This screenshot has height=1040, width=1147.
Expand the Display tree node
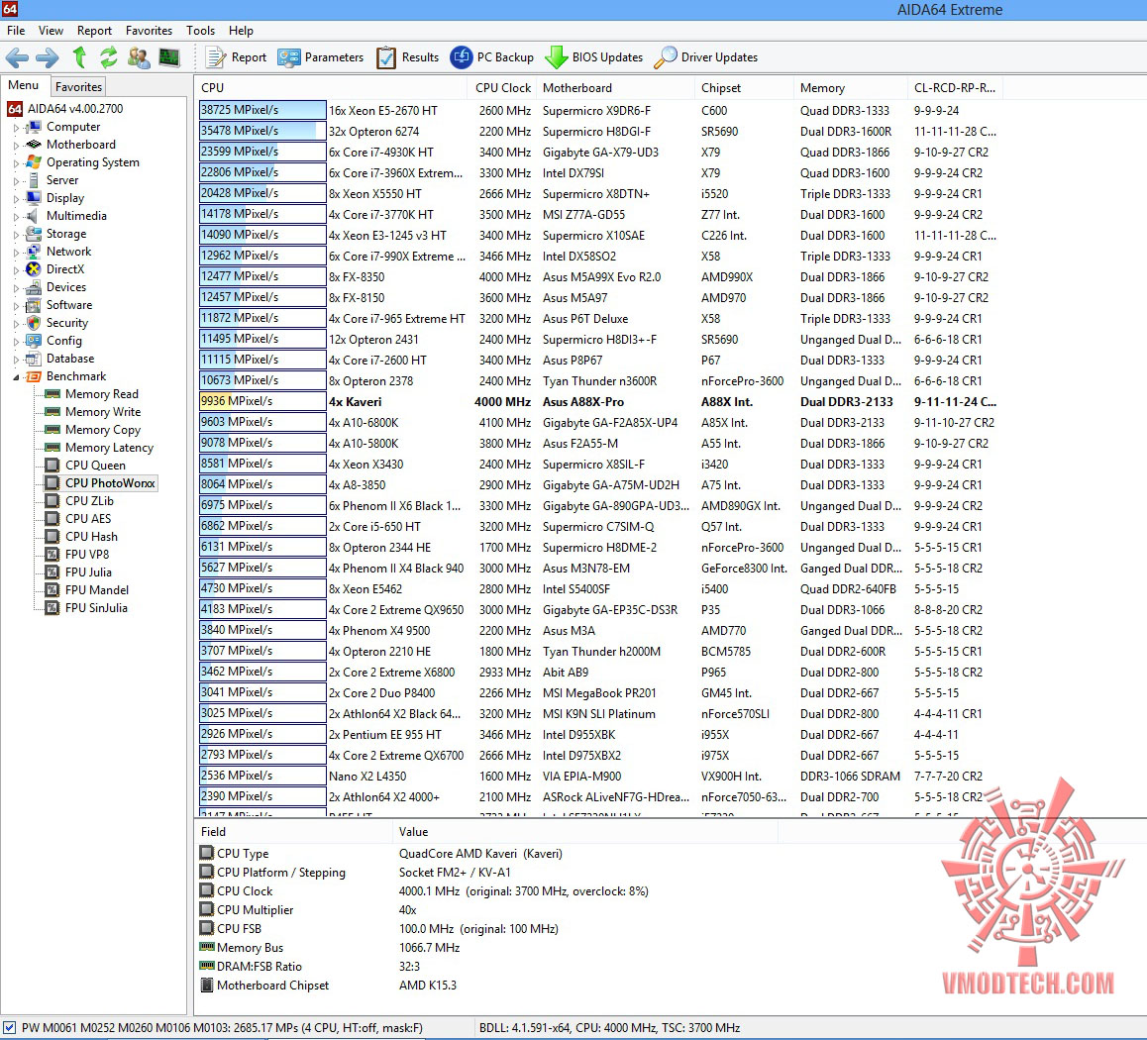16,198
